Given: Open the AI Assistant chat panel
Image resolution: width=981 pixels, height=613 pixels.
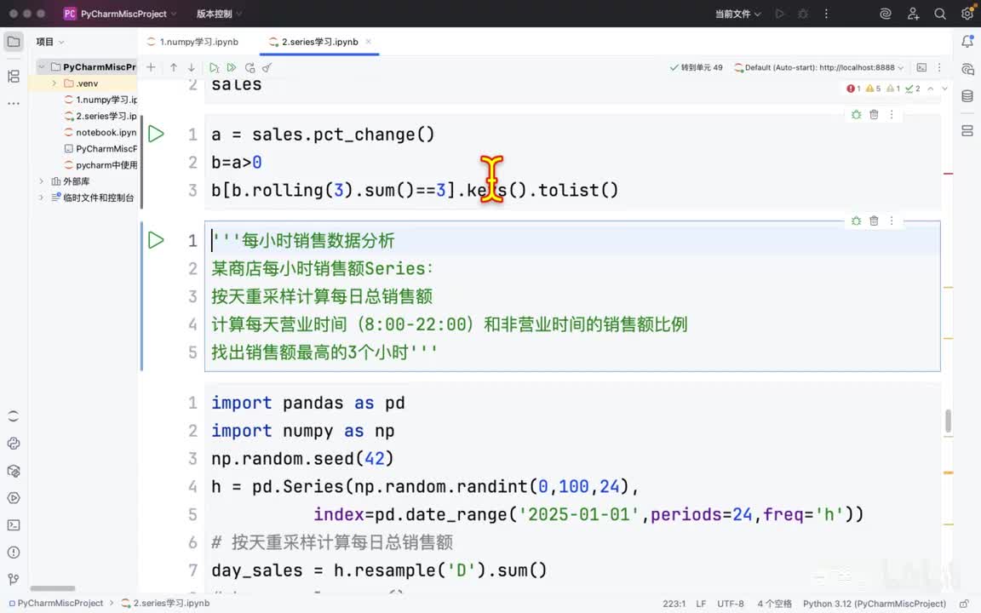Looking at the screenshot, I should [x=967, y=69].
